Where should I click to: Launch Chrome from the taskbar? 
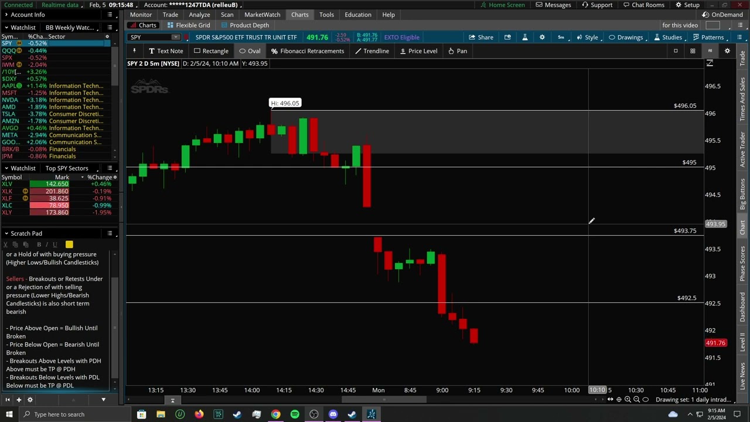click(275, 414)
